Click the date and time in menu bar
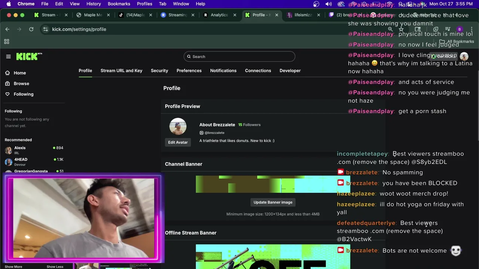This screenshot has height=269, width=479. click(451, 4)
